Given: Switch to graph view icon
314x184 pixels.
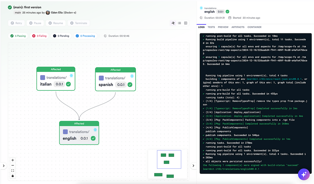Looking at the screenshot, I should [173, 23].
